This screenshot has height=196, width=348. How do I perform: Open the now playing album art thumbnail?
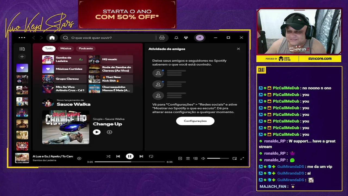click(x=22, y=158)
